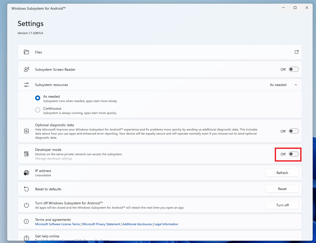316x243 pixels.
Task: Click the Refresh IP address button
Action: [x=282, y=173]
